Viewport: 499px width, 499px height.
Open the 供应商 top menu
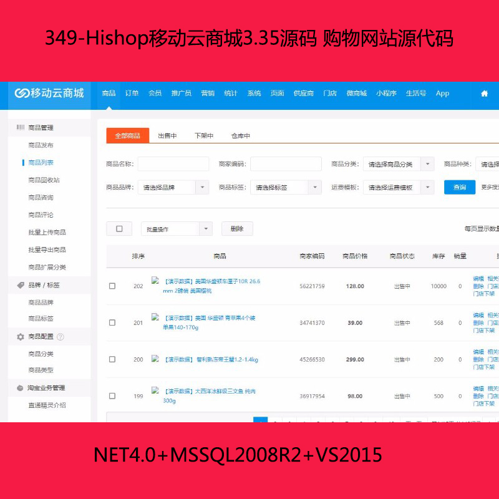(x=304, y=93)
